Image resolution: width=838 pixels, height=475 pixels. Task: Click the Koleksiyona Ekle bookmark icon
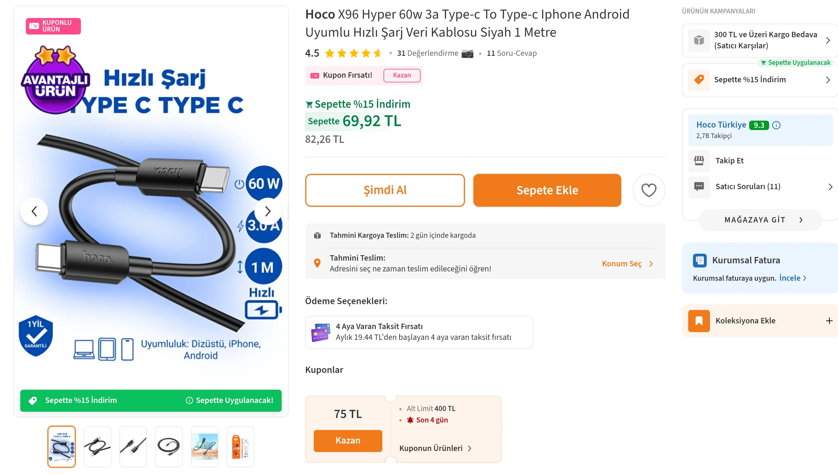click(x=699, y=321)
